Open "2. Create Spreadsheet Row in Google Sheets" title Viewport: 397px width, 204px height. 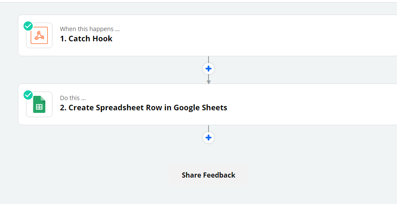coord(143,108)
